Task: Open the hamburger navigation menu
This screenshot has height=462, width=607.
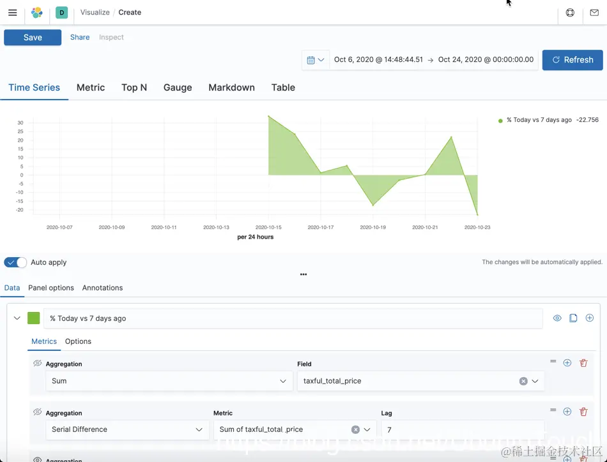Action: pyautogui.click(x=12, y=12)
